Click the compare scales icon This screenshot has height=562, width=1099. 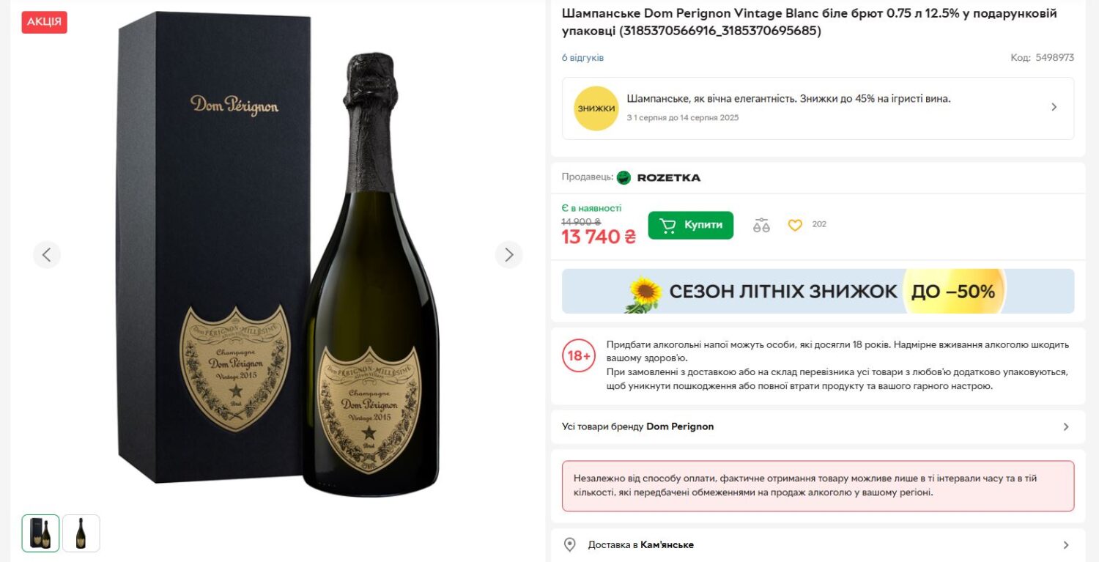(761, 225)
